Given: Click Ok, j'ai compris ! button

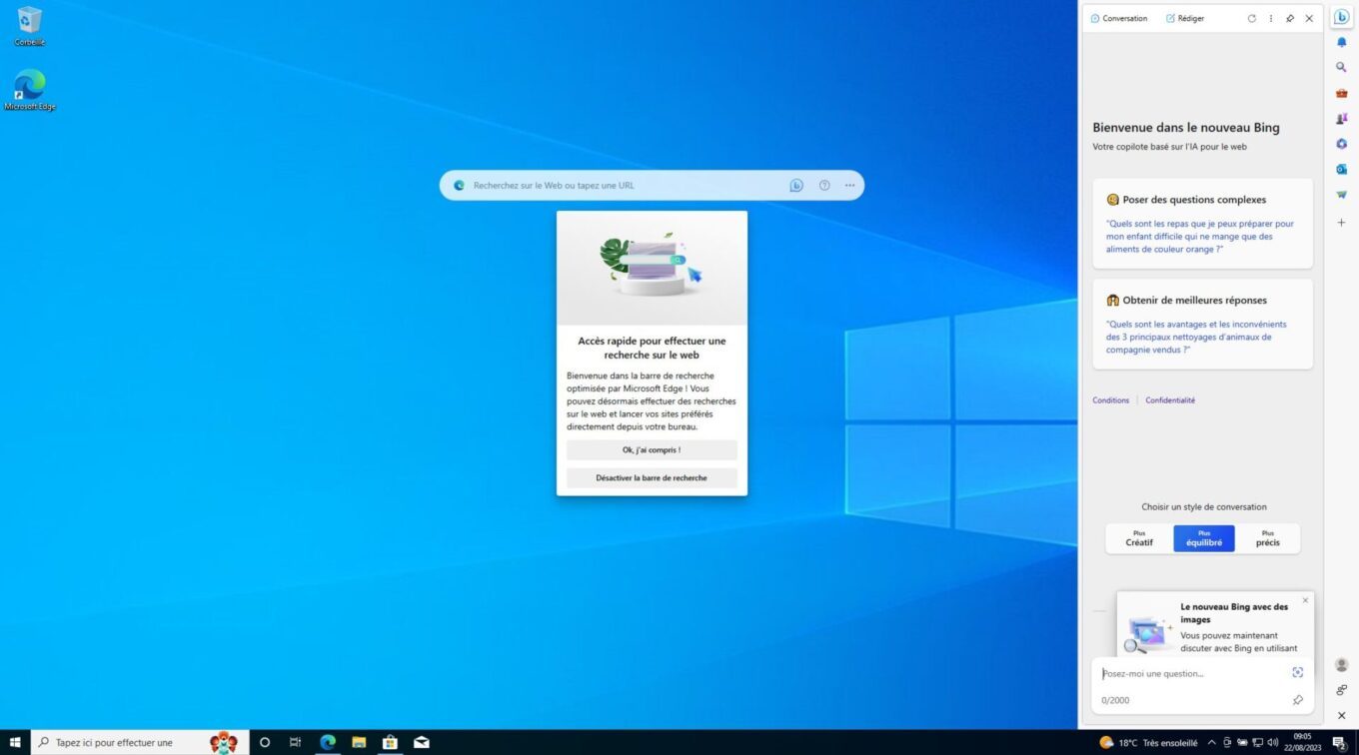Looking at the screenshot, I should click(652, 450).
